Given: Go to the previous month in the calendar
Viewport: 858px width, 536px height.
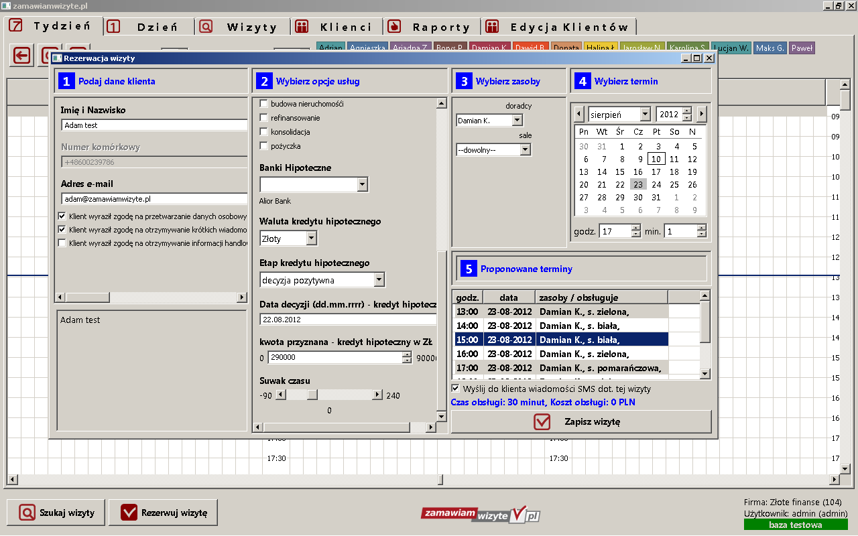Looking at the screenshot, I should [x=580, y=114].
